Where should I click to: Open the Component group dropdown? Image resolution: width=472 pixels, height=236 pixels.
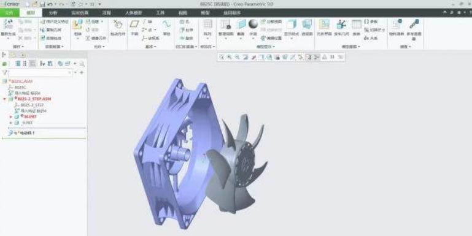tap(99, 47)
